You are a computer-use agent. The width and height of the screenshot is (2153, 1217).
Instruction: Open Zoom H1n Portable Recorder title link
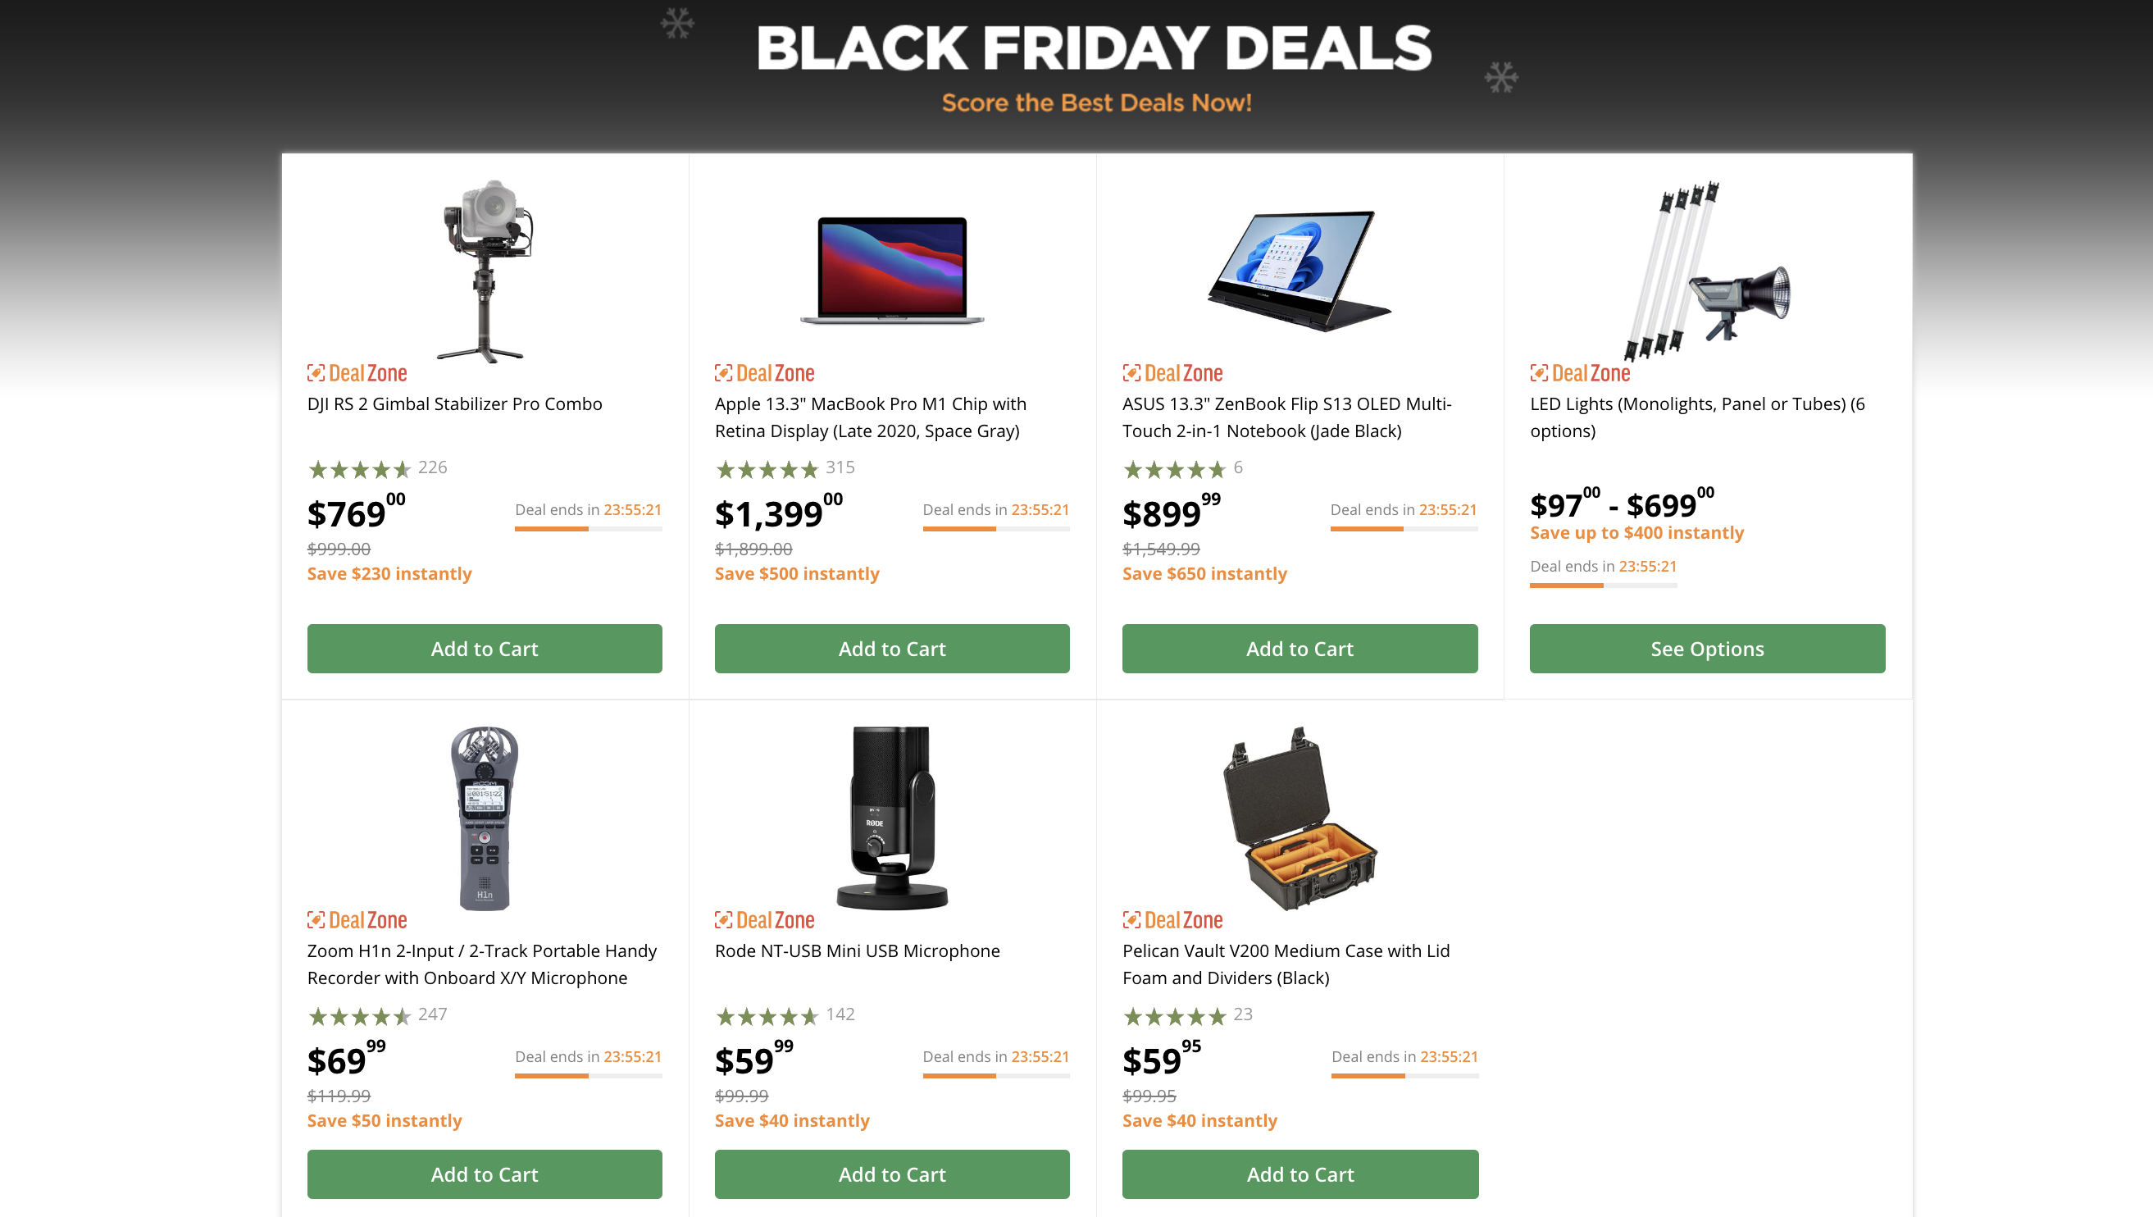(x=481, y=964)
